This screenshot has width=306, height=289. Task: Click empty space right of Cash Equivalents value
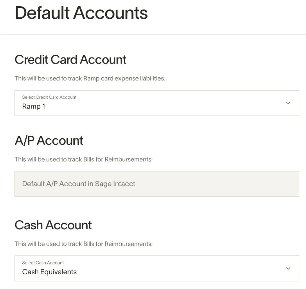(x=180, y=272)
